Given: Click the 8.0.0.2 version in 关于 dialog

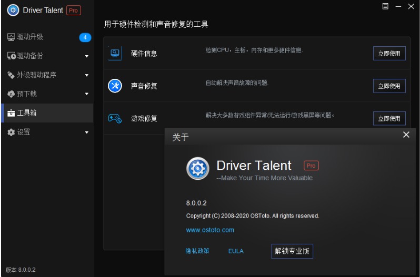Looking at the screenshot, I should coord(196,203).
